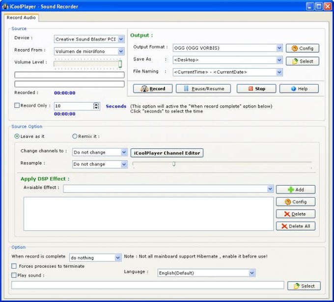
Task: Click the Pause/Resume button
Action: [203, 88]
